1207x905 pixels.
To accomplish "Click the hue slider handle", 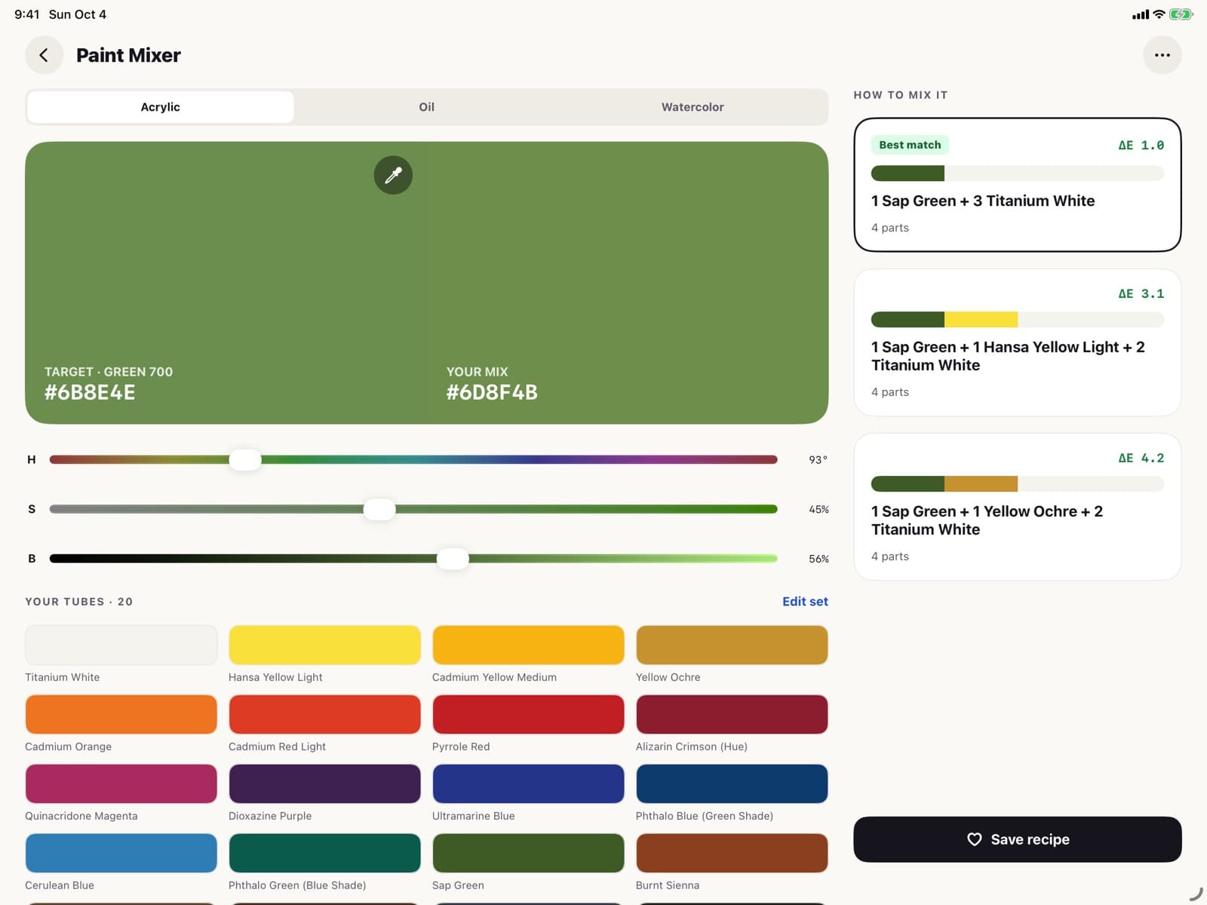I will (x=245, y=459).
